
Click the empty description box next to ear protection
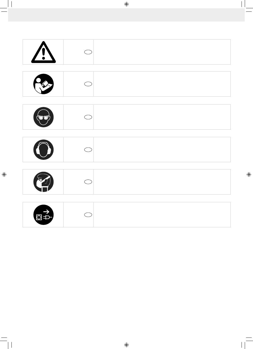[x=162, y=149]
